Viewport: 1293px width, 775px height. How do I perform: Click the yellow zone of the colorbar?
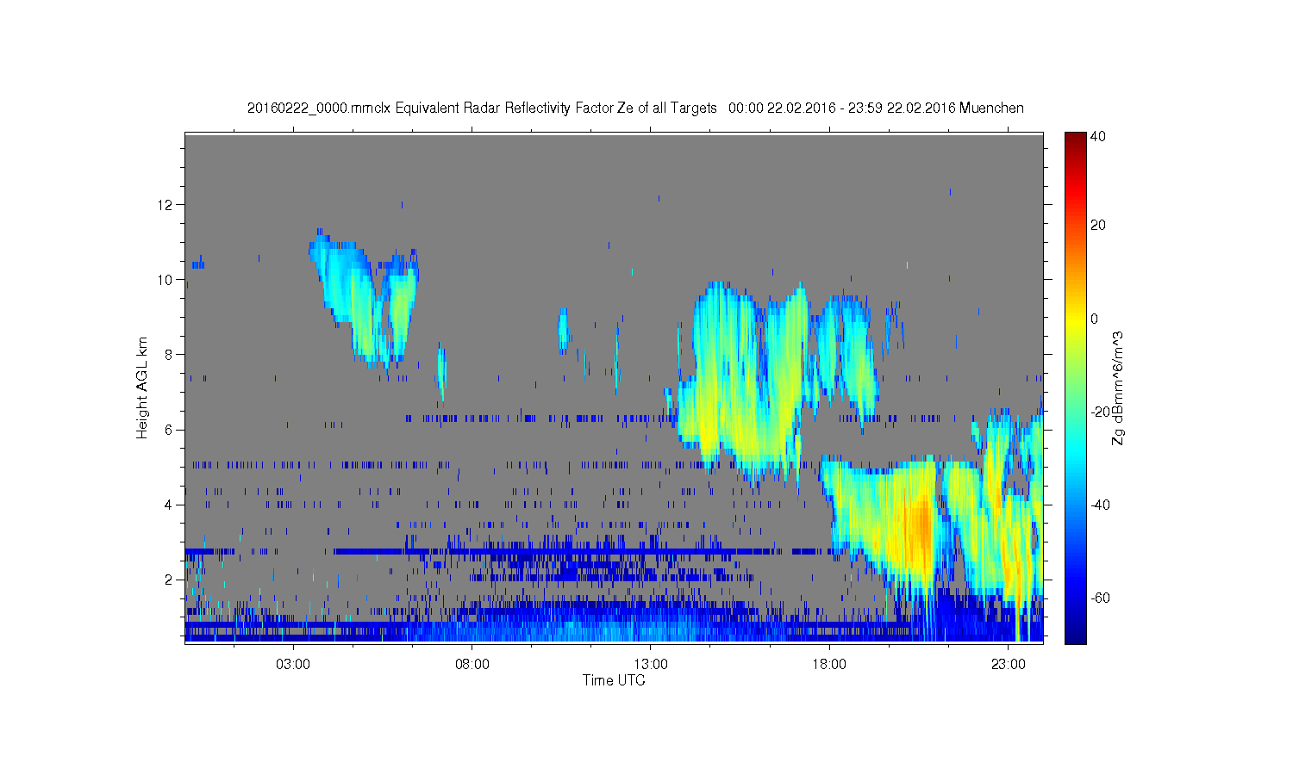pos(1075,320)
